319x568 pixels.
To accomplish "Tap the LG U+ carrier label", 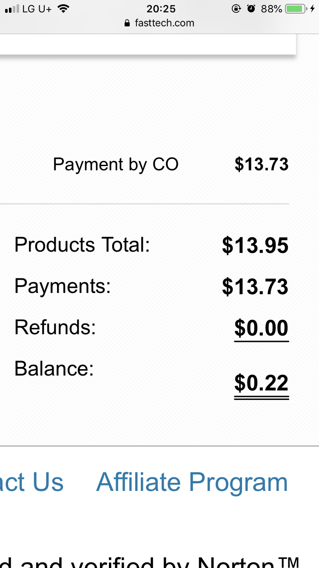I will [37, 9].
